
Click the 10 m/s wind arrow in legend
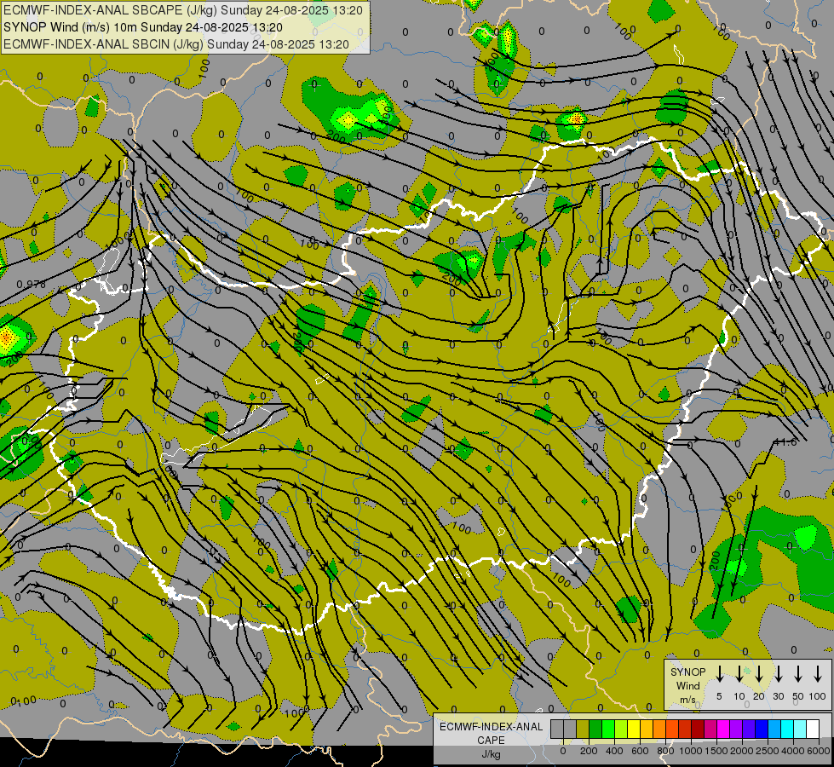[739, 674]
